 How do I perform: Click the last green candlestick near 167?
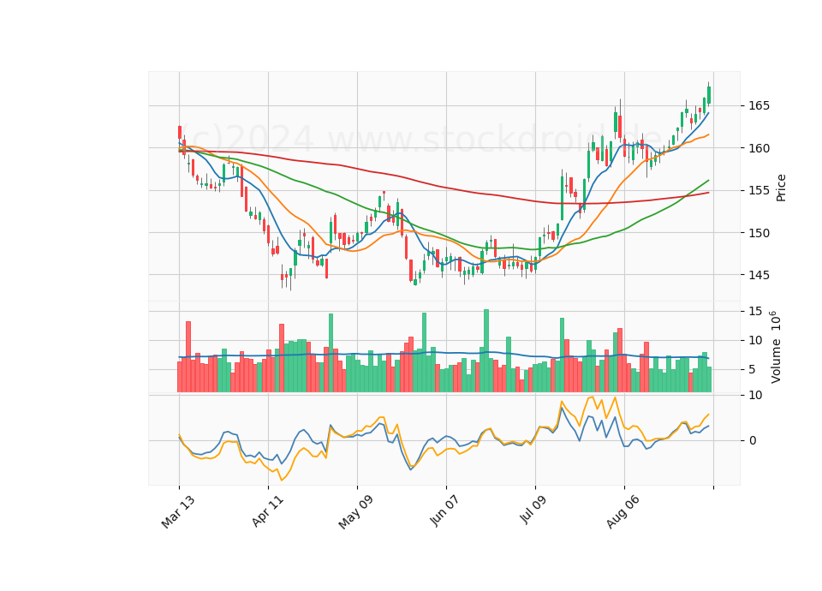[x=709, y=95]
